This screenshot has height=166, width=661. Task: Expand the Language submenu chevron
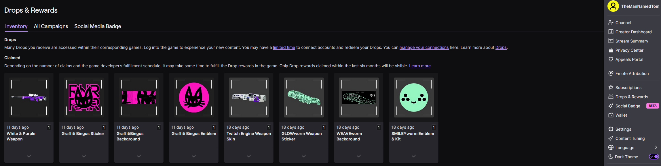(x=656, y=147)
